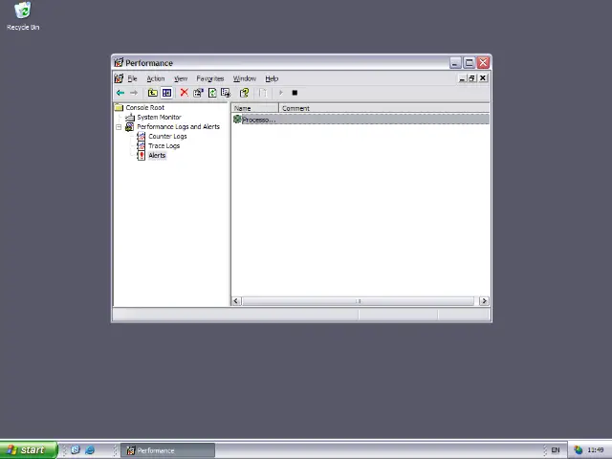Open Properties from the toolbar
612x459 pixels.
click(198, 93)
